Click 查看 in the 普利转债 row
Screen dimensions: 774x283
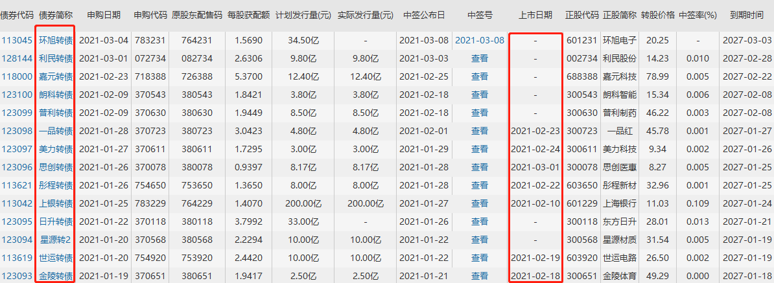click(x=480, y=113)
